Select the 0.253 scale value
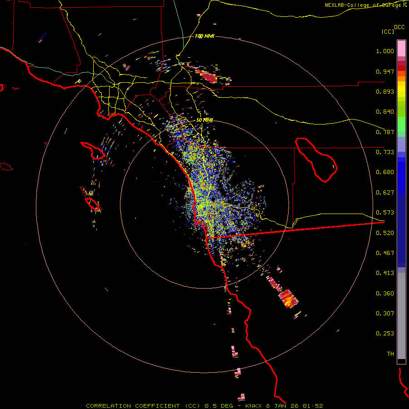 385,334
